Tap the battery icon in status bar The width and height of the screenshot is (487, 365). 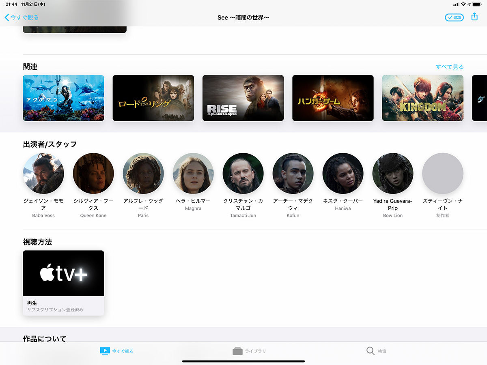click(477, 4)
